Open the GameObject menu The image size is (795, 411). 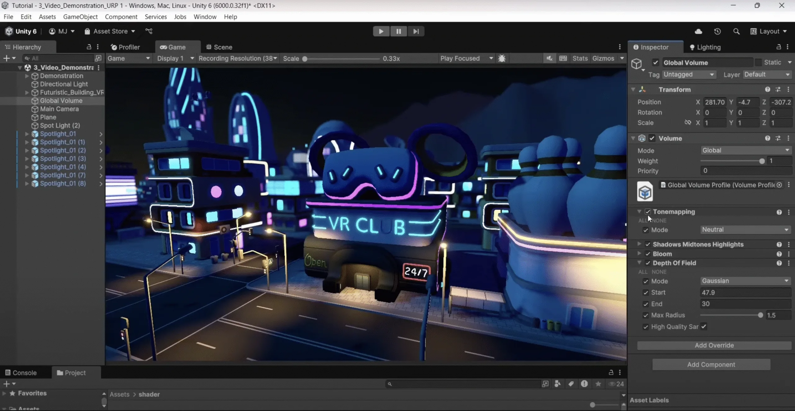[80, 17]
